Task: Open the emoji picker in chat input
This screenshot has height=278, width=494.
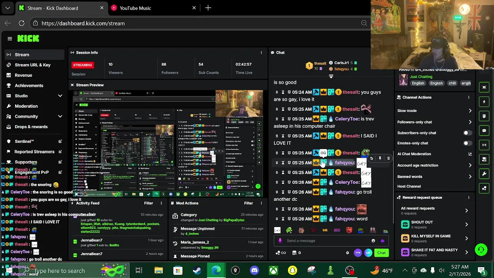Action: (373, 241)
